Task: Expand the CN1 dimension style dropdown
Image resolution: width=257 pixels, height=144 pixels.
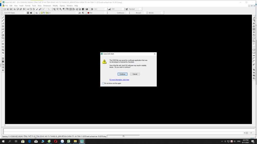Action: (123, 9)
